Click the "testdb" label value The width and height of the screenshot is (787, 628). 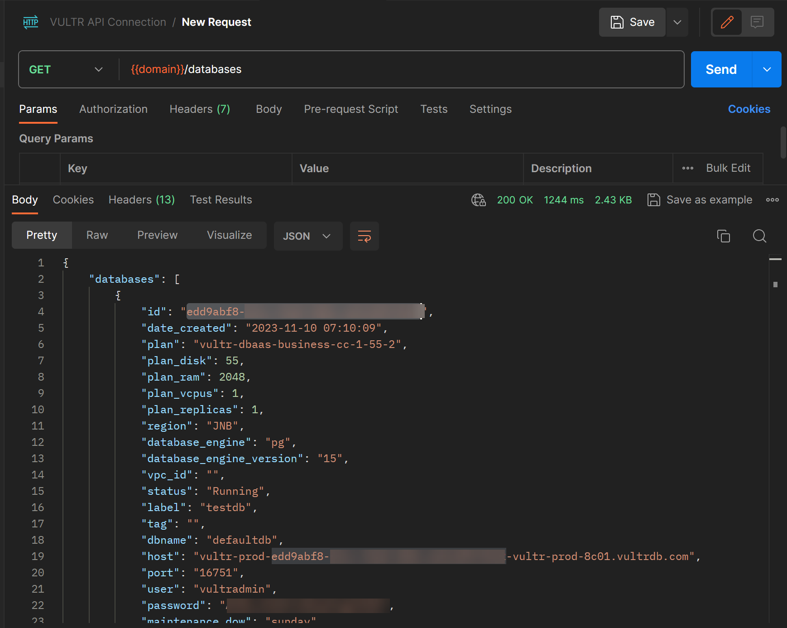coord(226,507)
